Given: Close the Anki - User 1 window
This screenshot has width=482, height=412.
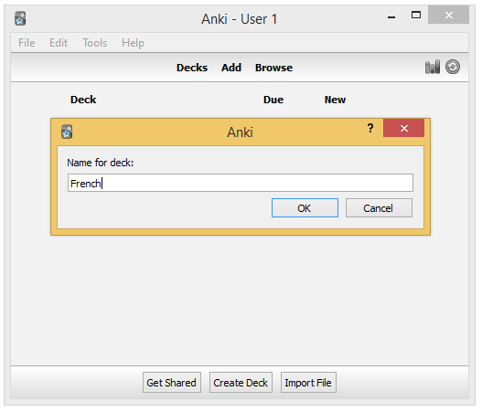Looking at the screenshot, I should pyautogui.click(x=448, y=15).
